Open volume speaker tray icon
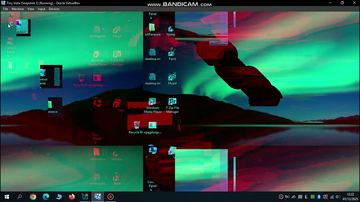This screenshot has height=202, width=360. pyautogui.click(x=338, y=197)
